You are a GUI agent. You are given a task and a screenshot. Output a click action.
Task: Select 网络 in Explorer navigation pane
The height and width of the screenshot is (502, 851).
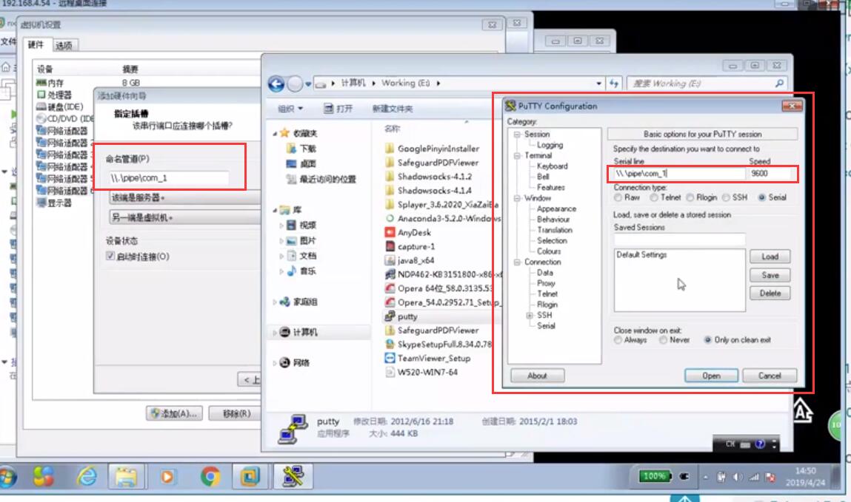pyautogui.click(x=301, y=363)
